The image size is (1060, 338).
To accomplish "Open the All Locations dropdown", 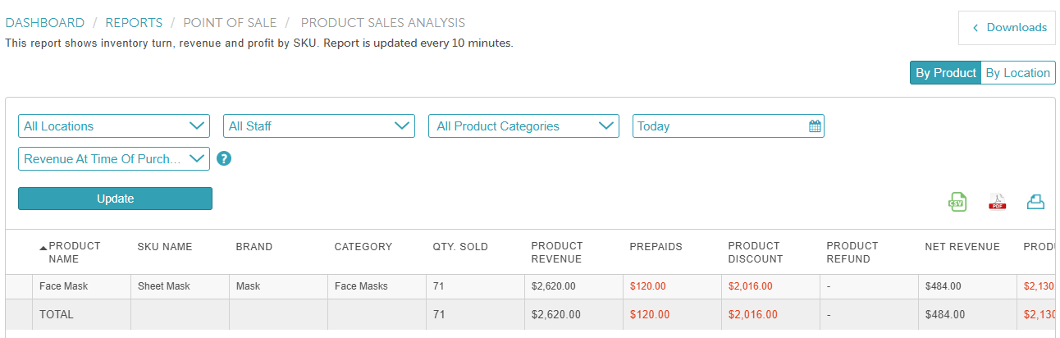I will [x=113, y=126].
